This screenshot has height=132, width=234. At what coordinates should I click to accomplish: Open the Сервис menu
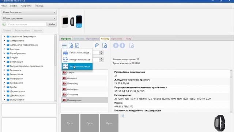14,6
